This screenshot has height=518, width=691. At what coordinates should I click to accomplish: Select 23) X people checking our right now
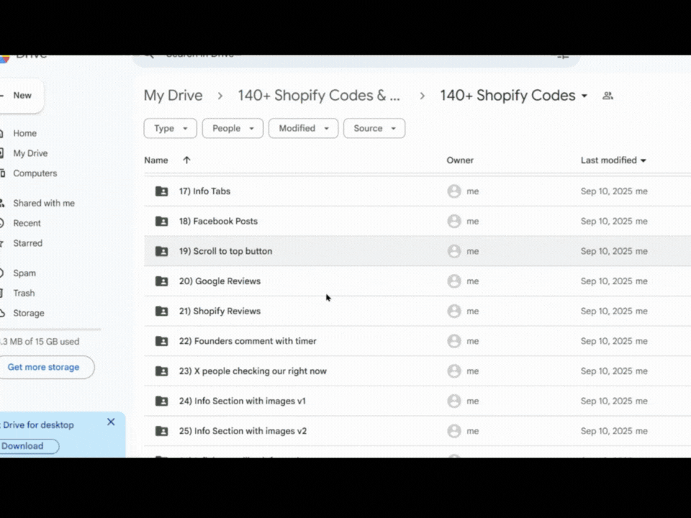pos(253,371)
